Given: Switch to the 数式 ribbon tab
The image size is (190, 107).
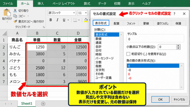Looking at the screenshot, I should (87, 4).
